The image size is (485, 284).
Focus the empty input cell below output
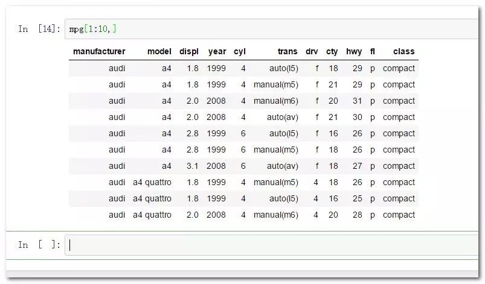coord(272,245)
